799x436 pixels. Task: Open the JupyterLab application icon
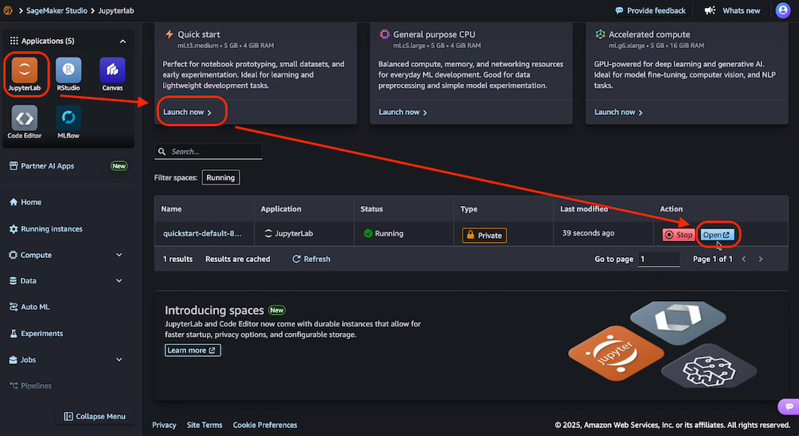[x=25, y=70]
